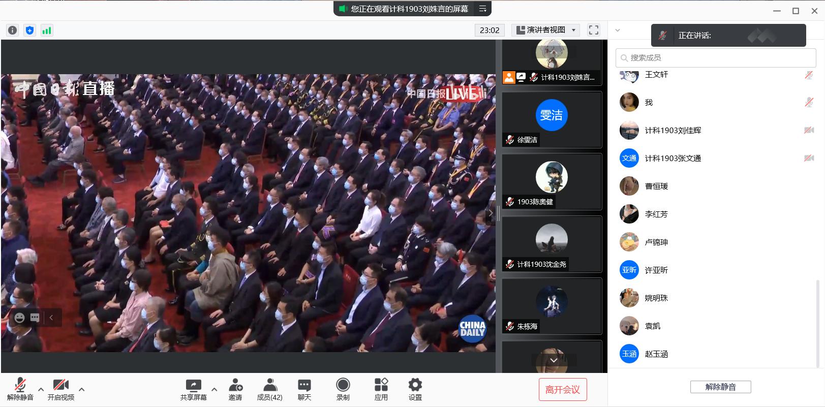
Task: Click 解除静音 button below member list
Action: coord(720,387)
